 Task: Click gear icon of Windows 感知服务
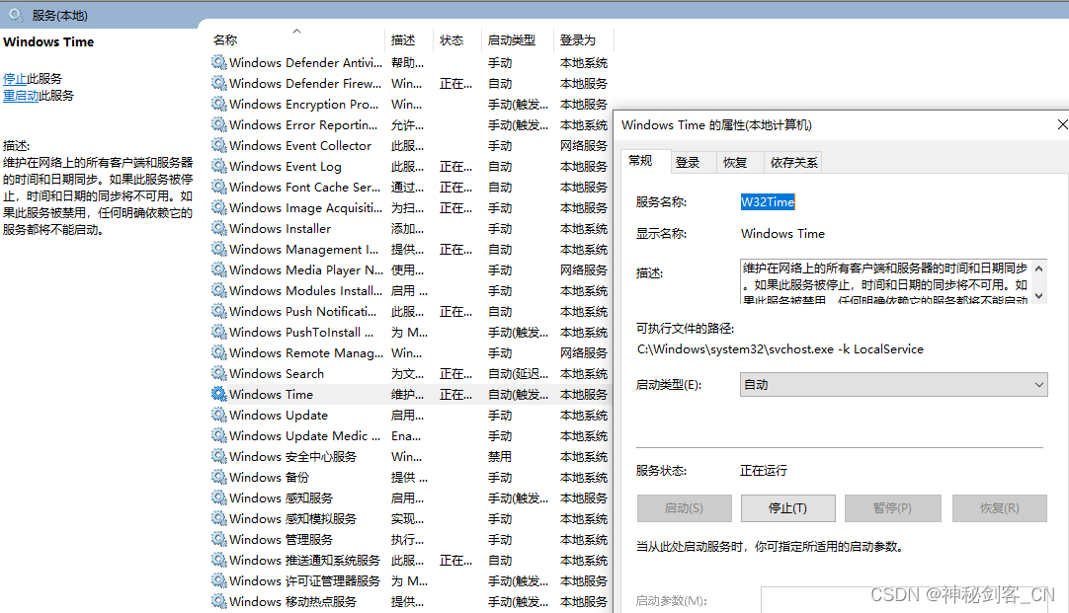tap(219, 498)
